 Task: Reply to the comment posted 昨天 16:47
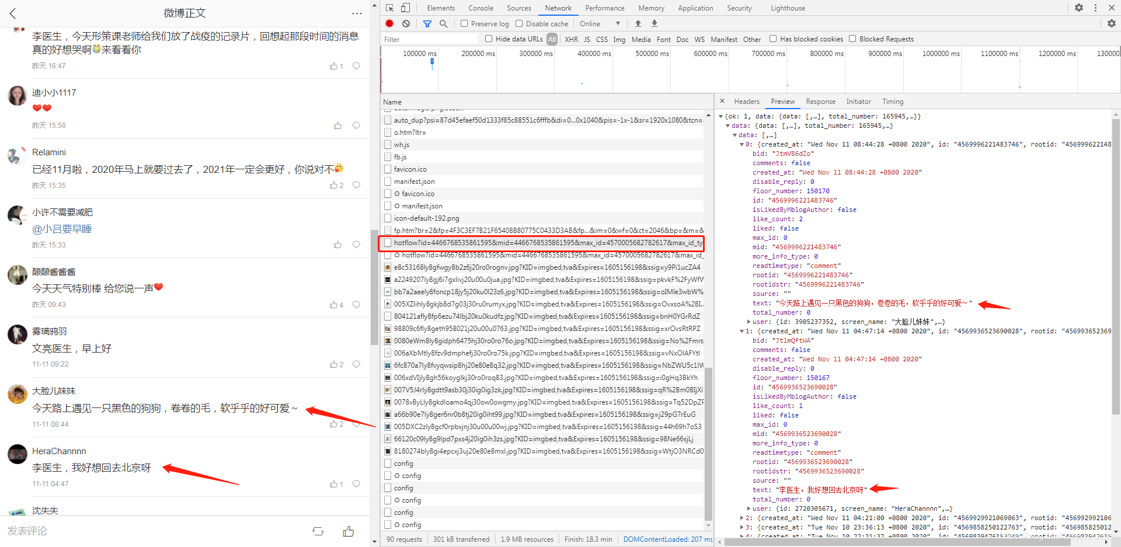(356, 66)
